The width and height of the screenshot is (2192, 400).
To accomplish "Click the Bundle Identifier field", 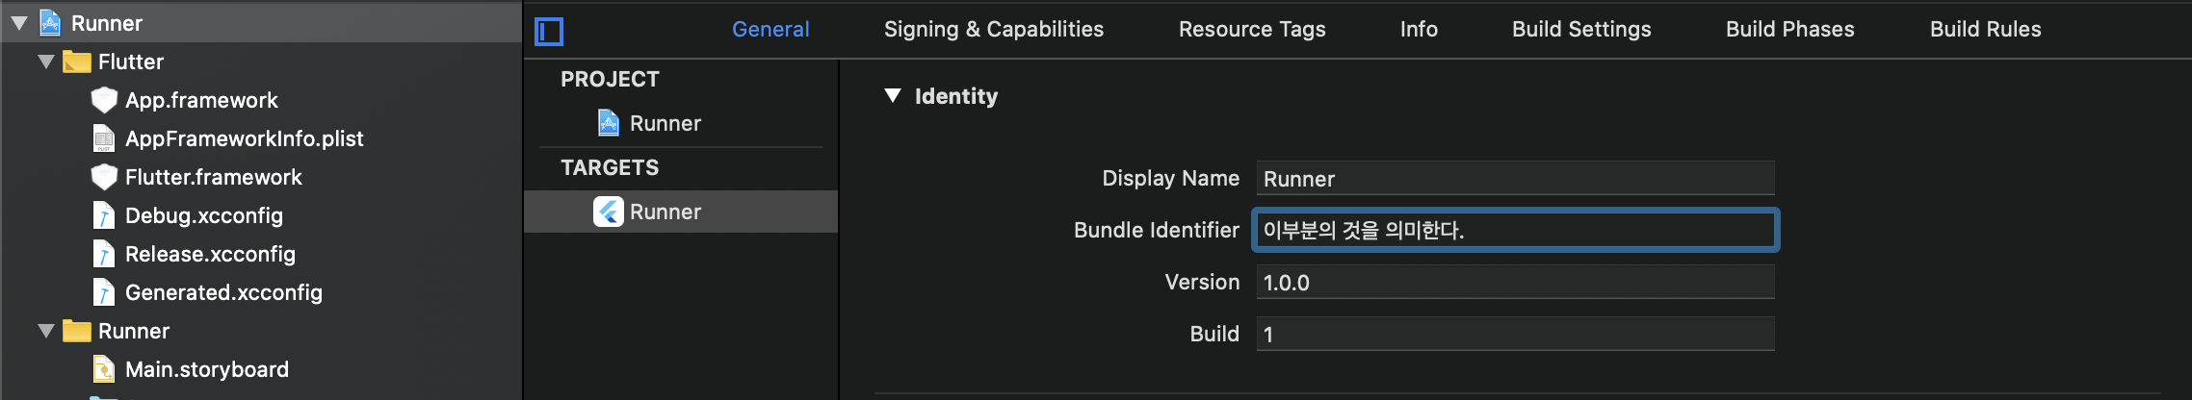I will (x=1515, y=230).
